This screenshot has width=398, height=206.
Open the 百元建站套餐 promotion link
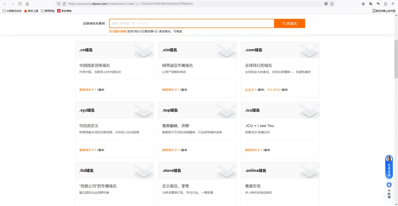point(118,31)
